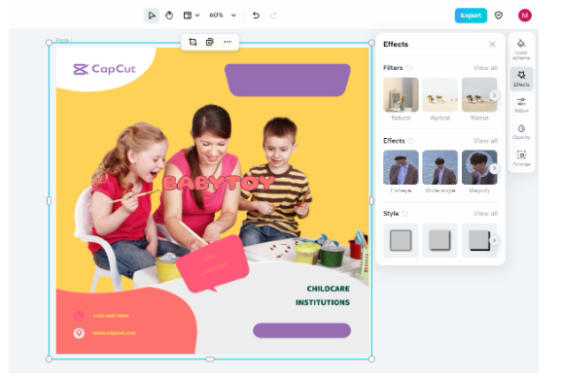Click the undo arrow icon

pos(256,16)
